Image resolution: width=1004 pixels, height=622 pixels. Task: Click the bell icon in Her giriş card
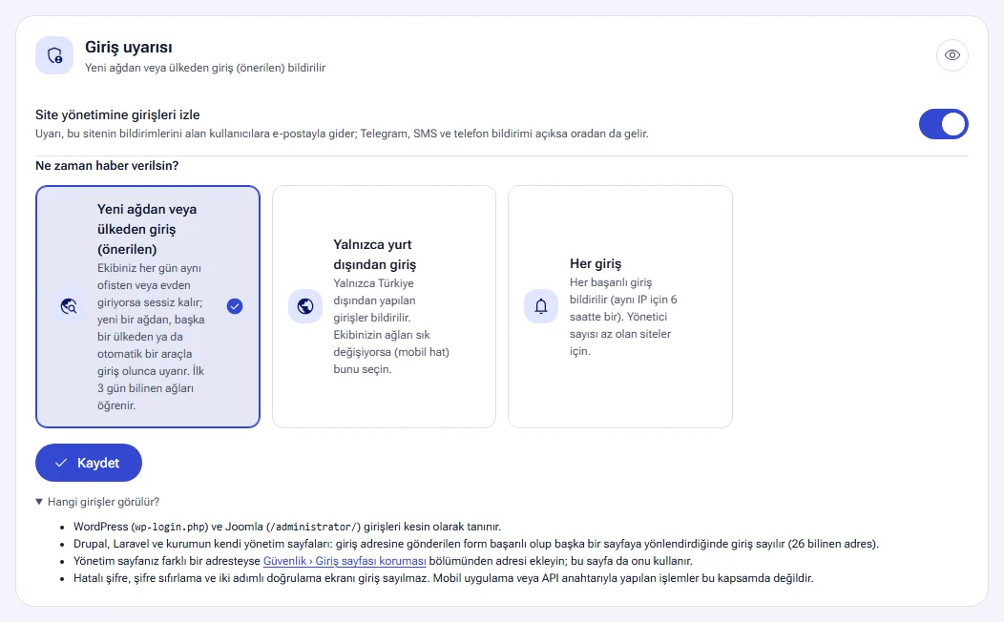pyautogui.click(x=541, y=306)
